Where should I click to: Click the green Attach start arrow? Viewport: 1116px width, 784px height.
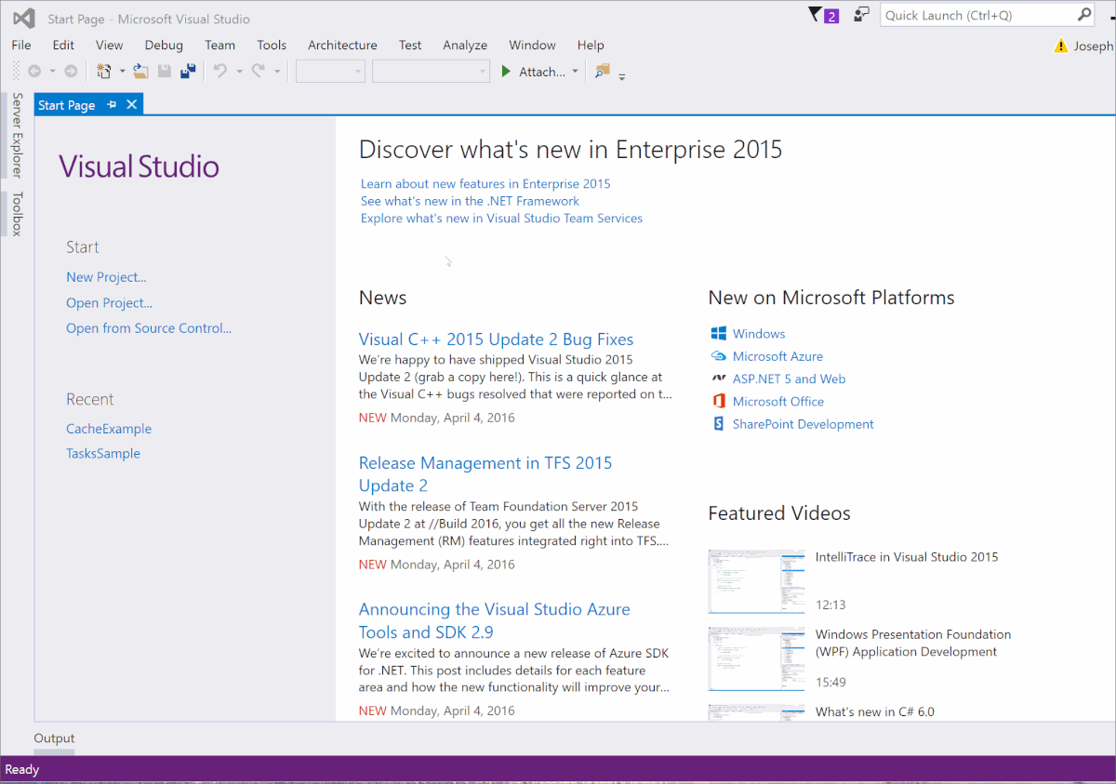point(506,72)
